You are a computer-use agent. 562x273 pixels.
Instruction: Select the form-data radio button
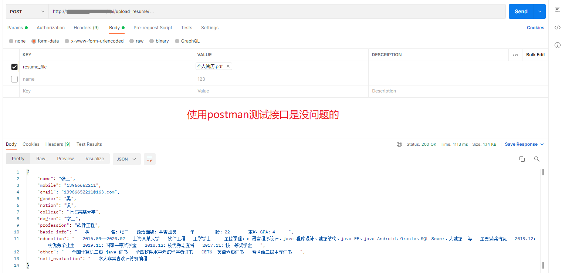coord(34,41)
